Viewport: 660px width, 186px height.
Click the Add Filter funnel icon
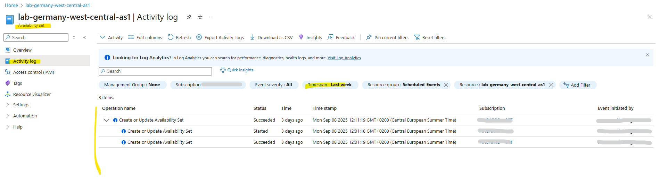coord(566,85)
